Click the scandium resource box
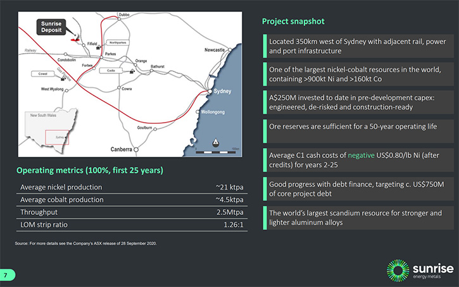The image size is (459, 287). tap(358, 217)
